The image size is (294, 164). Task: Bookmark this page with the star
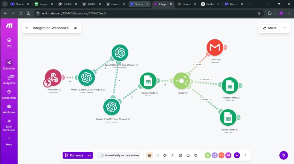coord(259,13)
